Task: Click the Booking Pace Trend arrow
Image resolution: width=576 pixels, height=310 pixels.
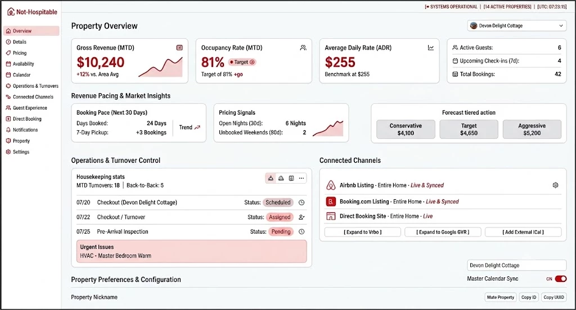Action: [197, 127]
